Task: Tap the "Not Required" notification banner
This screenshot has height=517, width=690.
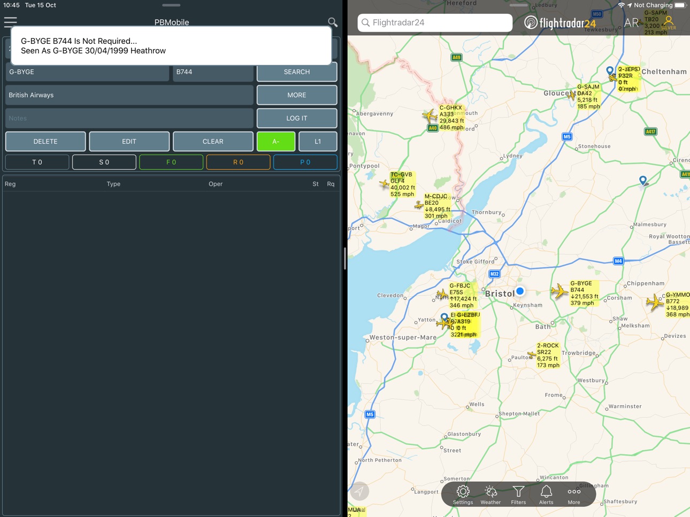Action: 171,46
